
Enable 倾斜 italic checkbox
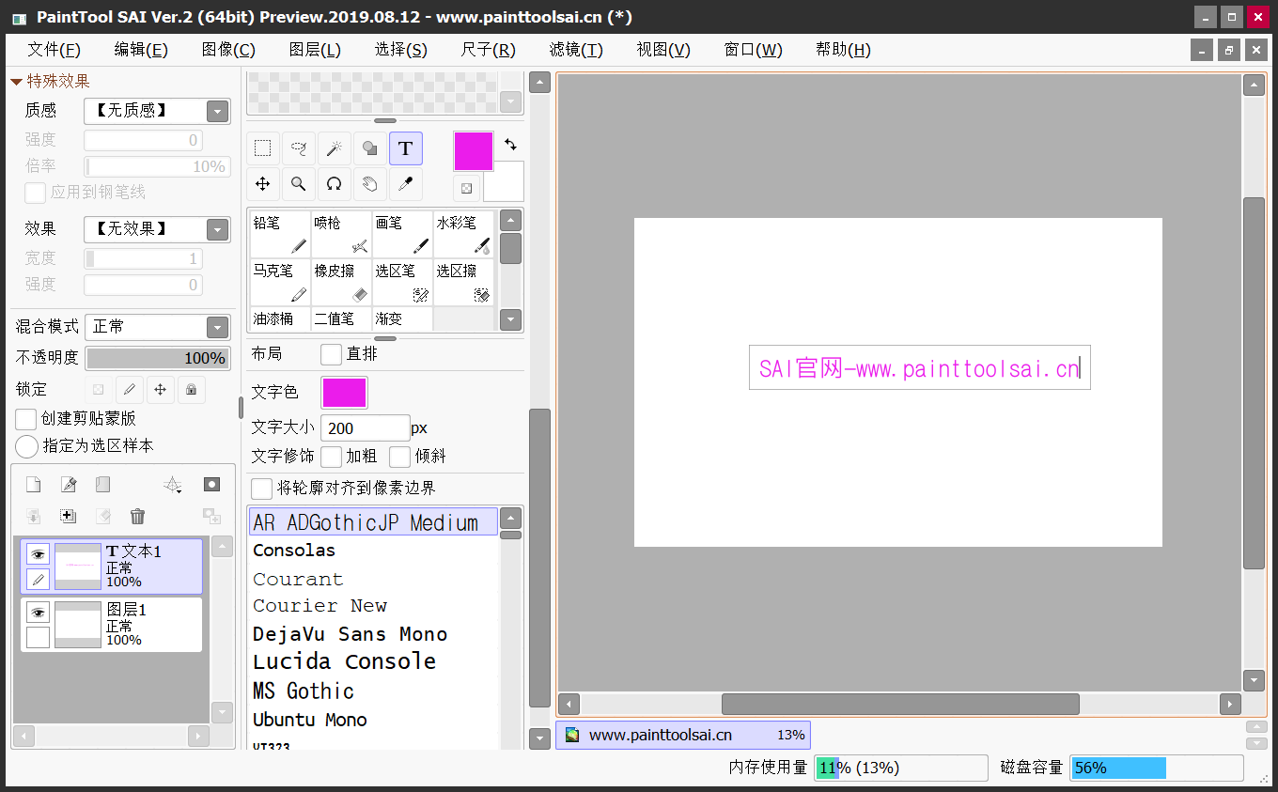[400, 457]
